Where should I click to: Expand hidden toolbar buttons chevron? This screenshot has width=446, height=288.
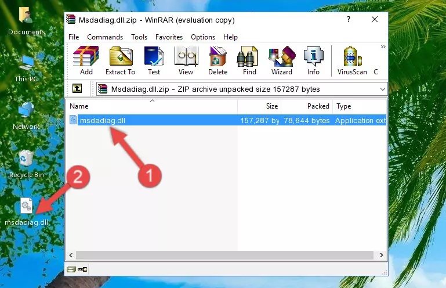[x=383, y=46]
